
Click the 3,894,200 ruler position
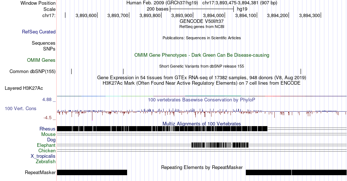[x=278, y=15]
